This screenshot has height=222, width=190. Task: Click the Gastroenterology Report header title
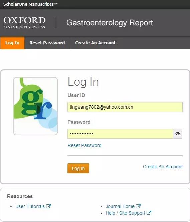point(110,23)
